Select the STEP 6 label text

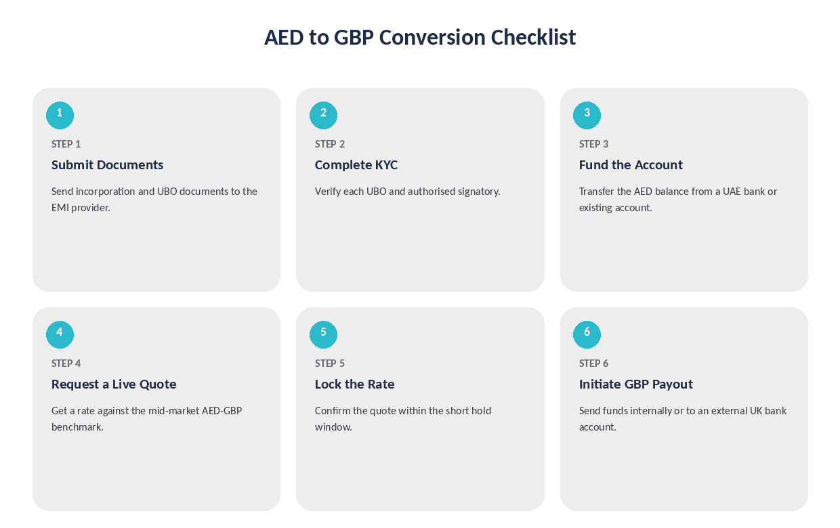coord(593,364)
